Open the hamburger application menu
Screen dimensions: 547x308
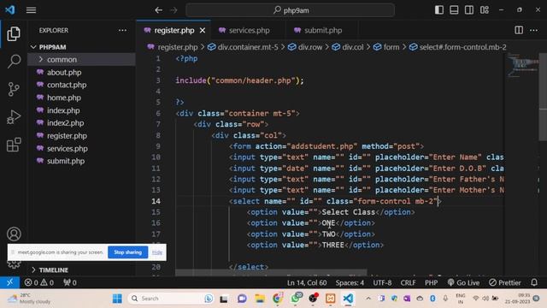(31, 10)
